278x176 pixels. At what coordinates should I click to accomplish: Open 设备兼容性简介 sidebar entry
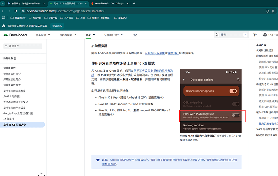12,74
